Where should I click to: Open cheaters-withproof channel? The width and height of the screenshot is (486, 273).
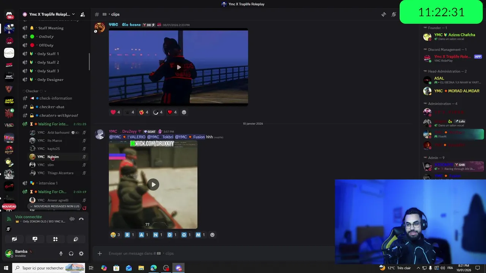click(x=54, y=115)
